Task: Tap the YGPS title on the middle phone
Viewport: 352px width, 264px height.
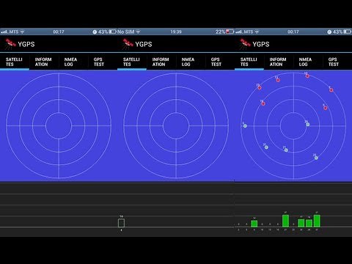Action: pos(144,44)
